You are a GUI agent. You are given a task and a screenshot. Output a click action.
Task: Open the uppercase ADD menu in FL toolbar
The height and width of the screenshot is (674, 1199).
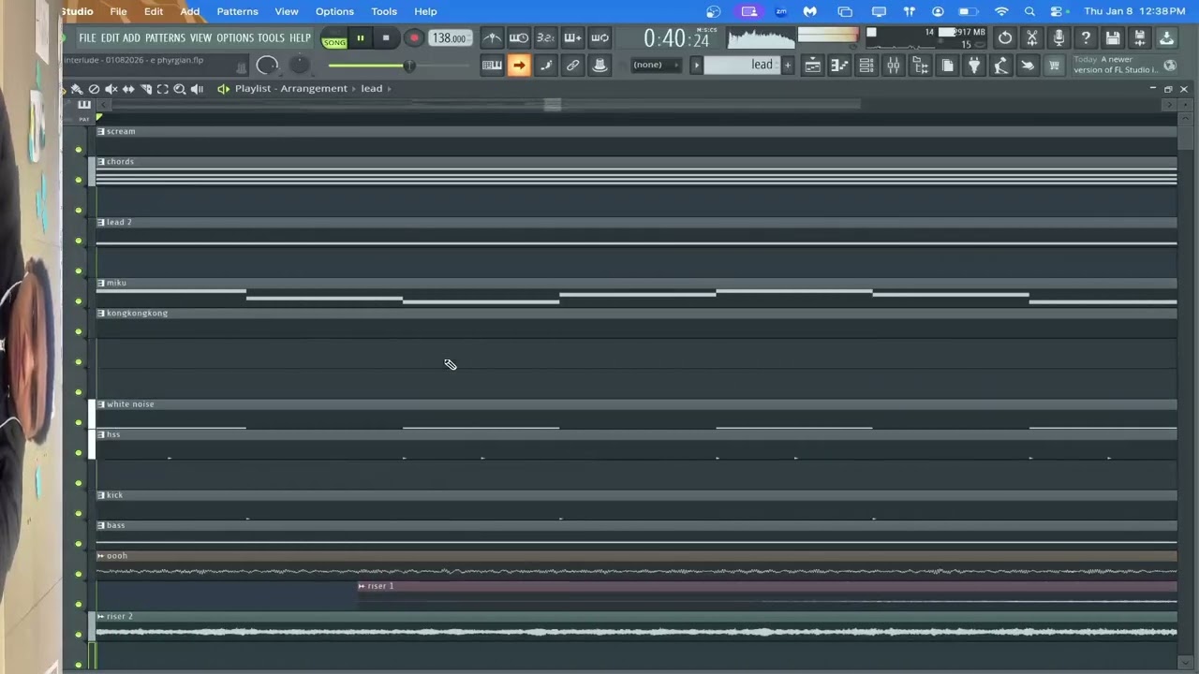tap(131, 38)
